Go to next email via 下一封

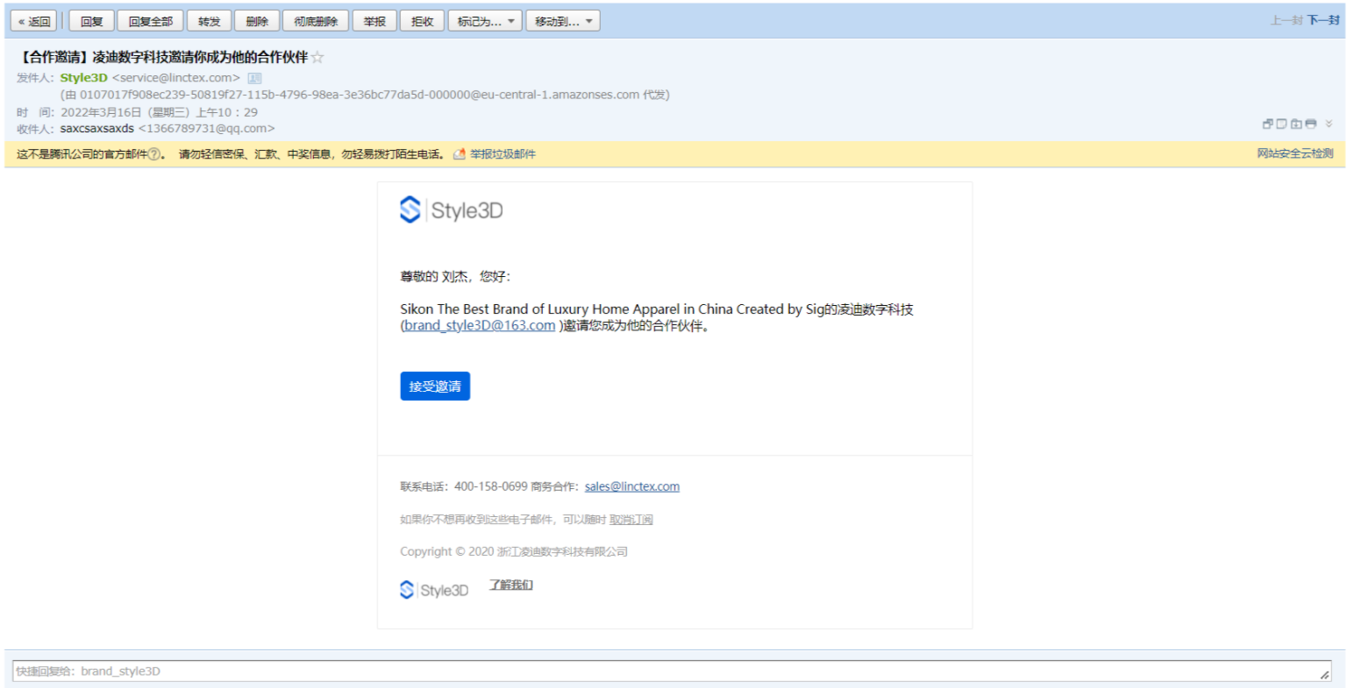(x=1322, y=20)
